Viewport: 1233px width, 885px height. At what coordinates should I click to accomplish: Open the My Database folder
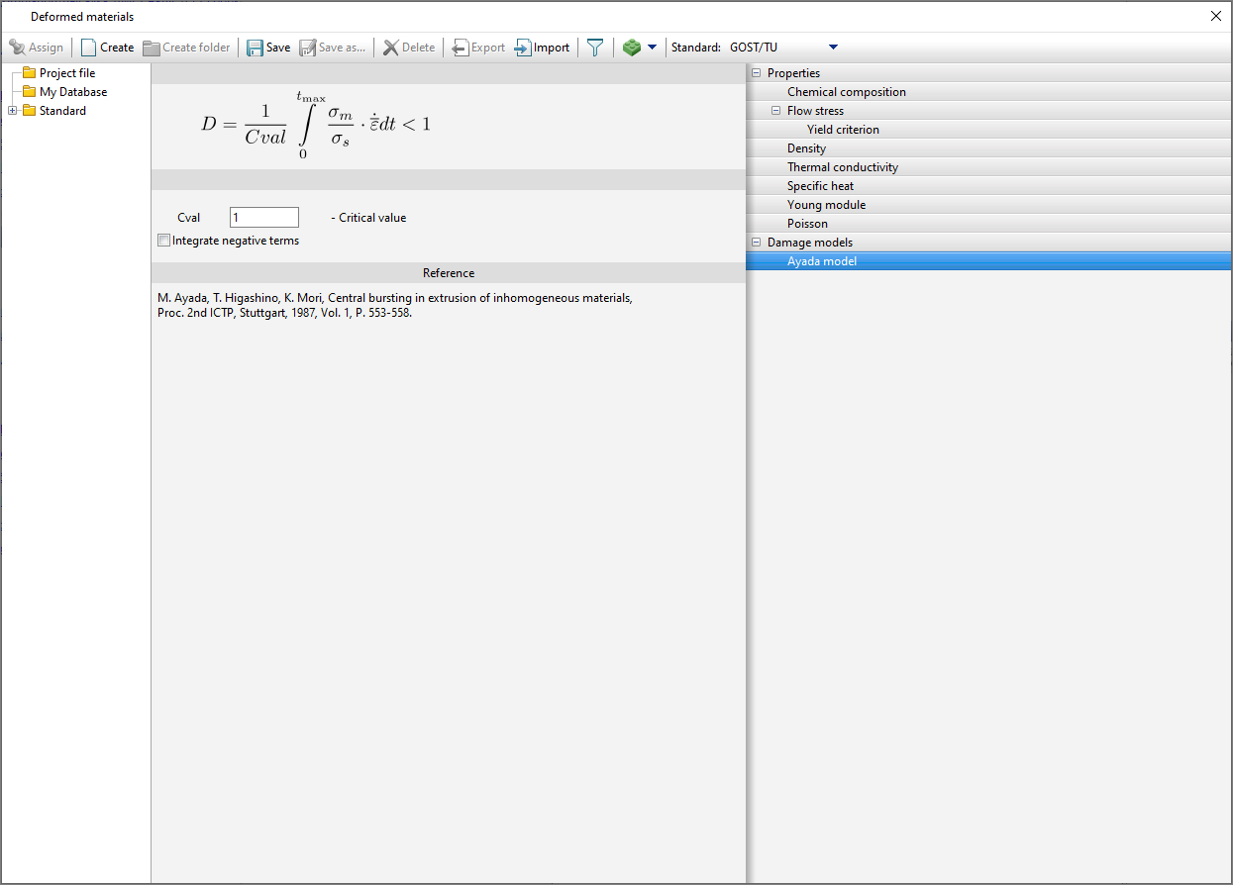[x=72, y=92]
